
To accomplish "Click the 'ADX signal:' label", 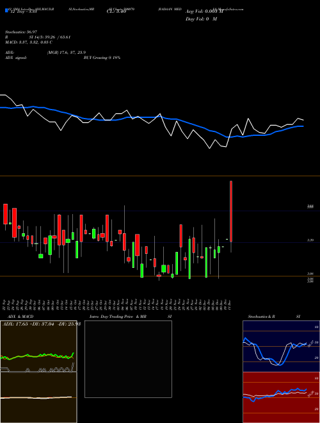I will (x=16, y=58).
